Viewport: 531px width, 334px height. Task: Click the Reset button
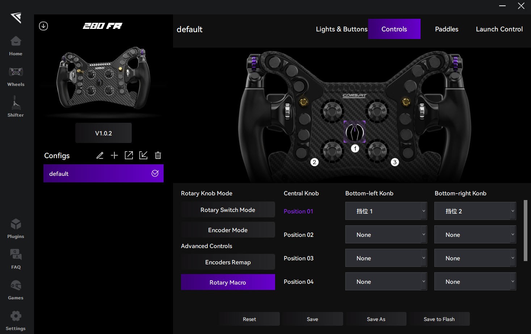coord(249,319)
